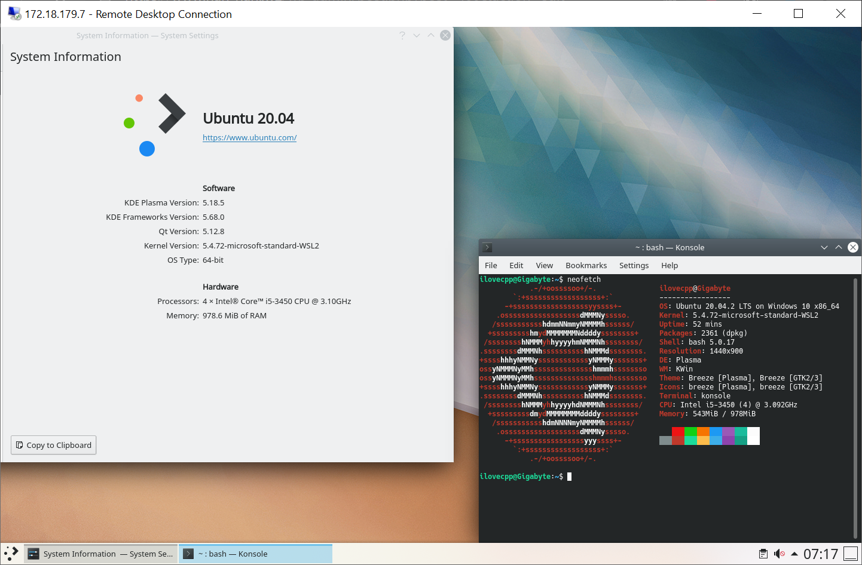862x565 pixels.
Task: Click the Show Desktop icon in panel
Action: (x=850, y=554)
